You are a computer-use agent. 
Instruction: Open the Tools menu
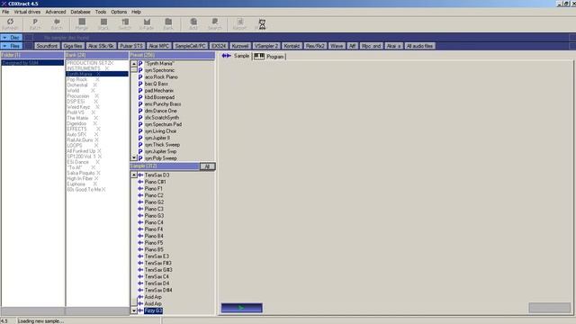[100, 12]
